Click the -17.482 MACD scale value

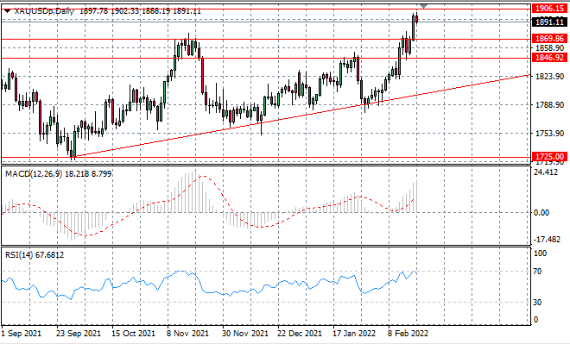click(x=547, y=240)
